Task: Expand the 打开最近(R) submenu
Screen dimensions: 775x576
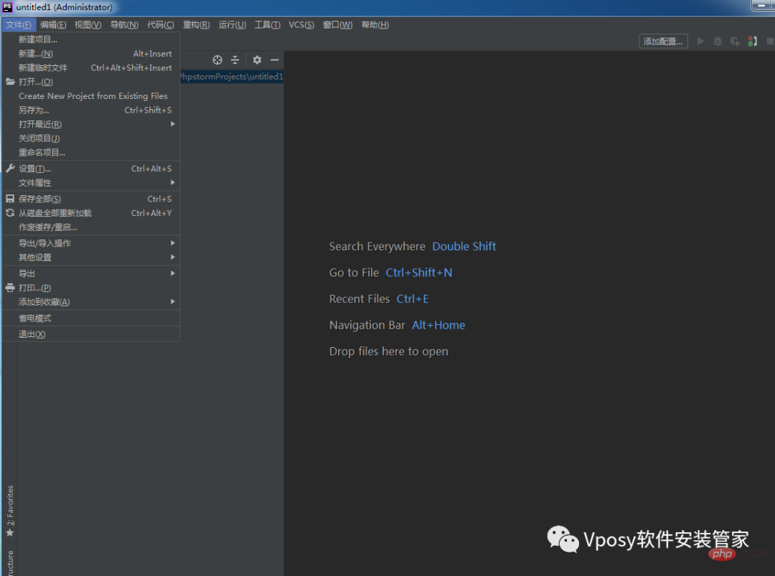Action: point(91,124)
